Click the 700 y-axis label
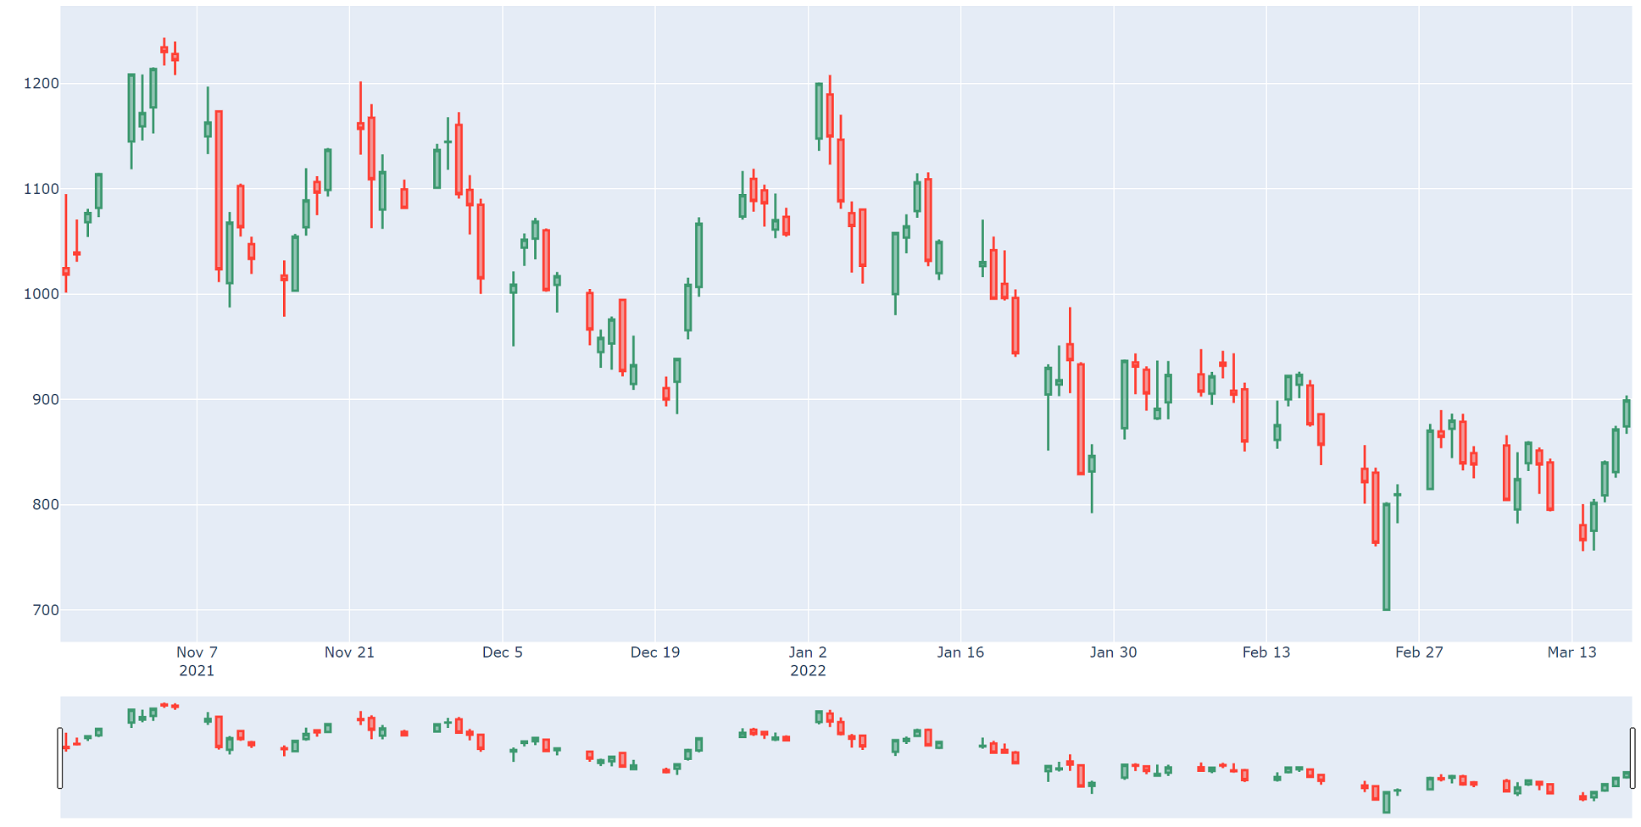 [46, 610]
